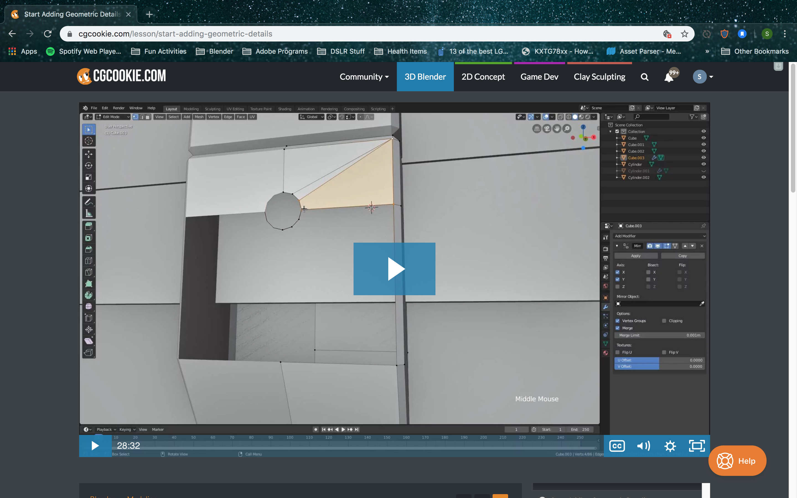The height and width of the screenshot is (498, 797).
Task: Switch to the 2D Concept tab
Action: tap(483, 77)
